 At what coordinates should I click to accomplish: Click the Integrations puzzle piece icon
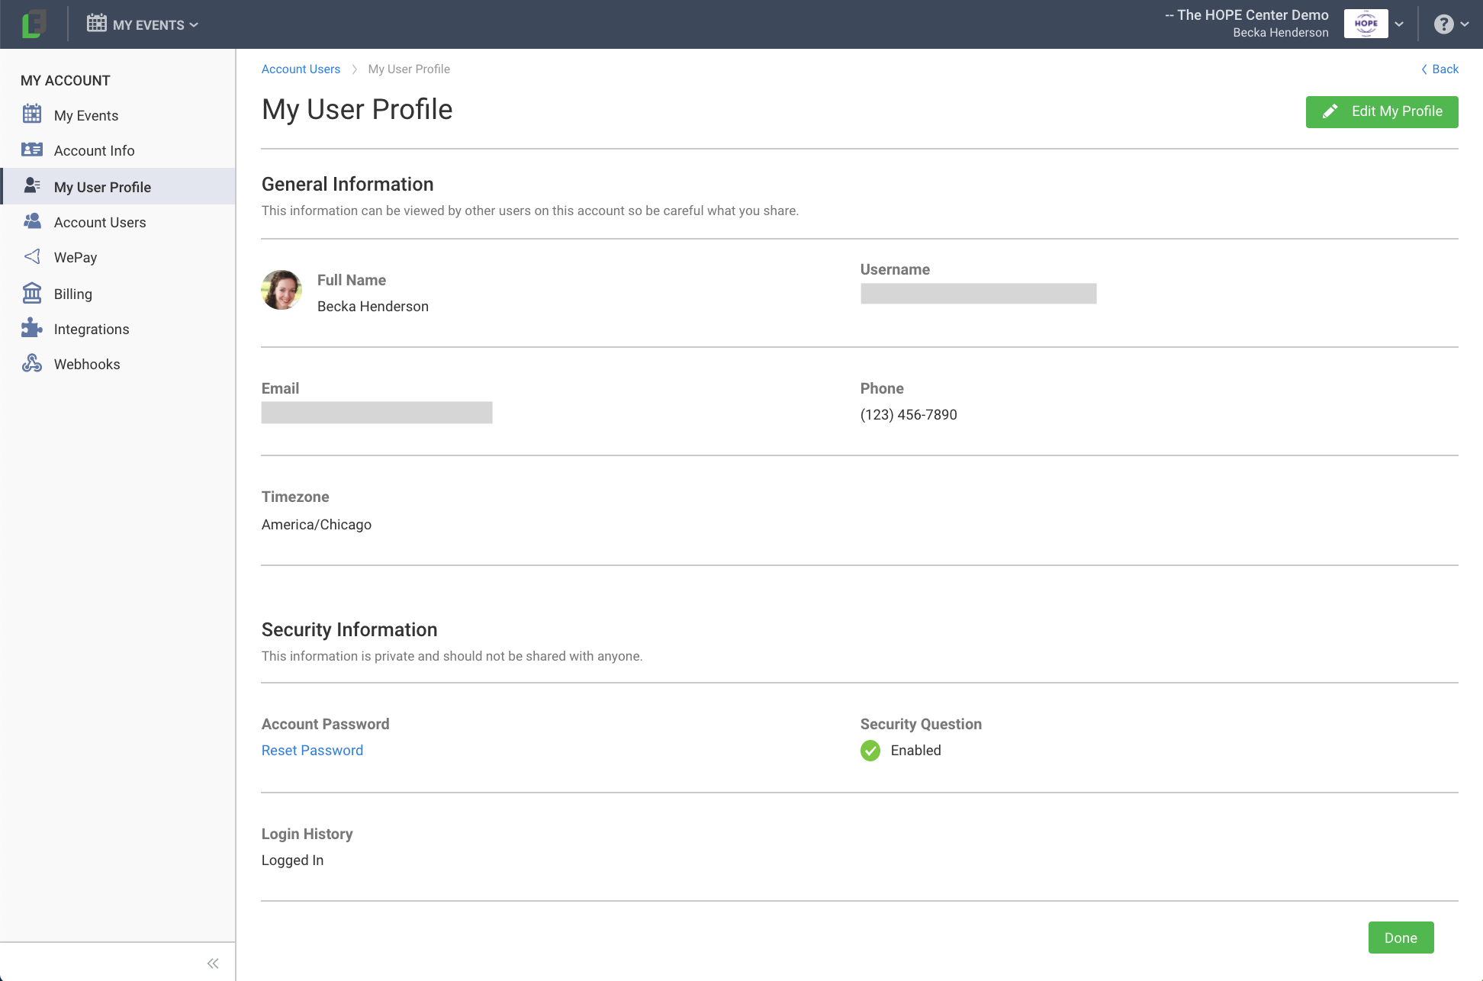tap(32, 328)
